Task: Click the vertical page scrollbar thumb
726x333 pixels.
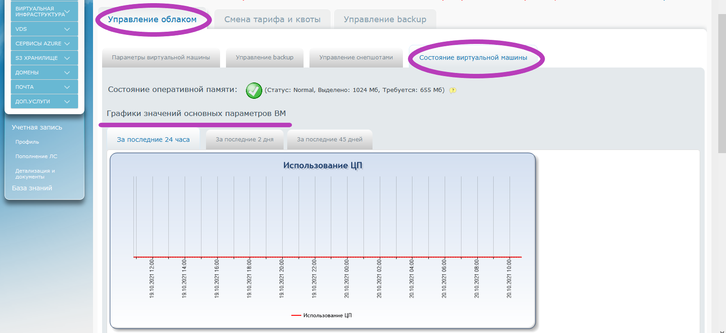Action: [721, 82]
